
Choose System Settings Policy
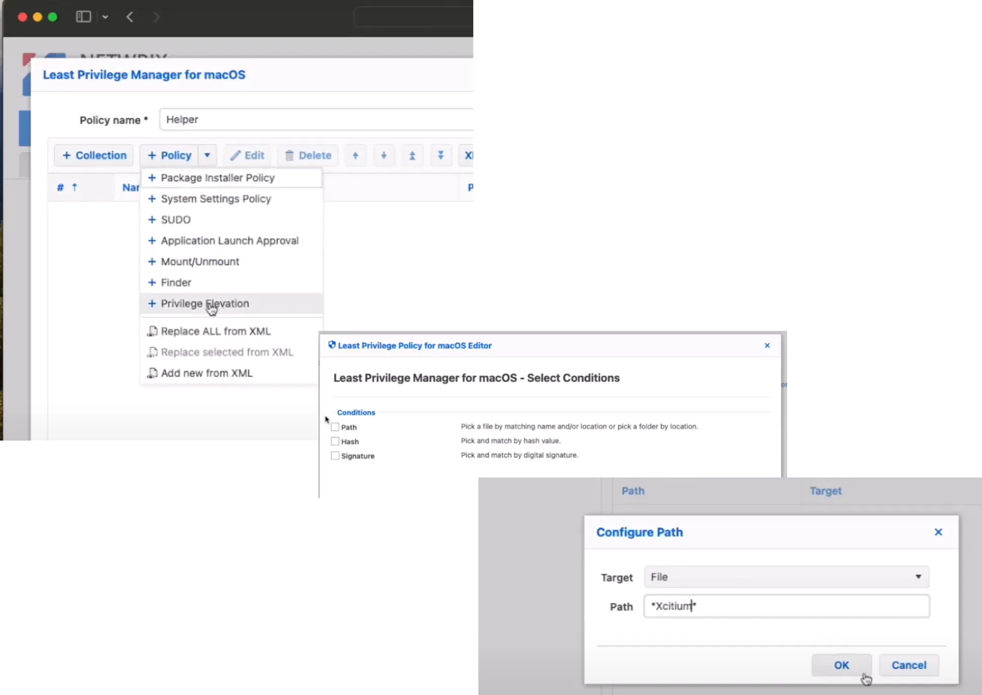231,199
